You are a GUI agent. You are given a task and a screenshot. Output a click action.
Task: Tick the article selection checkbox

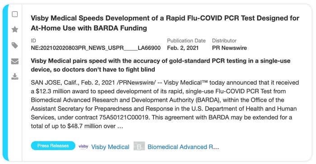click(x=15, y=14)
